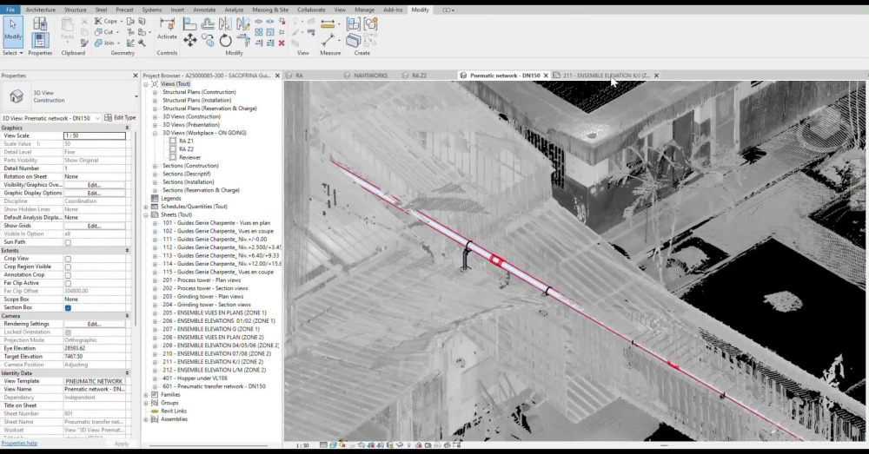The image size is (869, 454).
Task: Expand the Schedules/Quantities (Tout) node
Action: click(x=146, y=207)
